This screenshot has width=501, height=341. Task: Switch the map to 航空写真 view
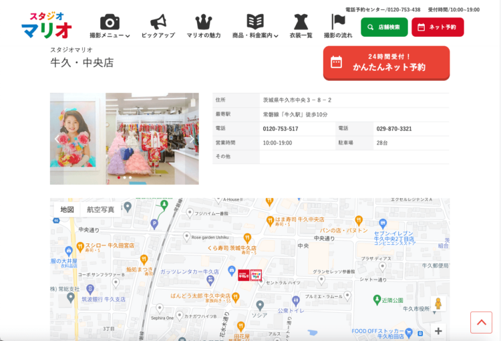[x=100, y=209]
